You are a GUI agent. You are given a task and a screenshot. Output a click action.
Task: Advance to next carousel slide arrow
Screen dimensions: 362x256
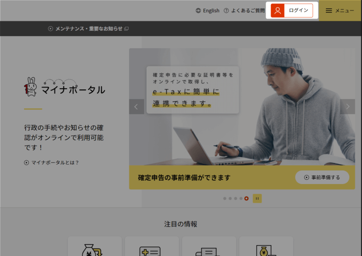(x=348, y=107)
